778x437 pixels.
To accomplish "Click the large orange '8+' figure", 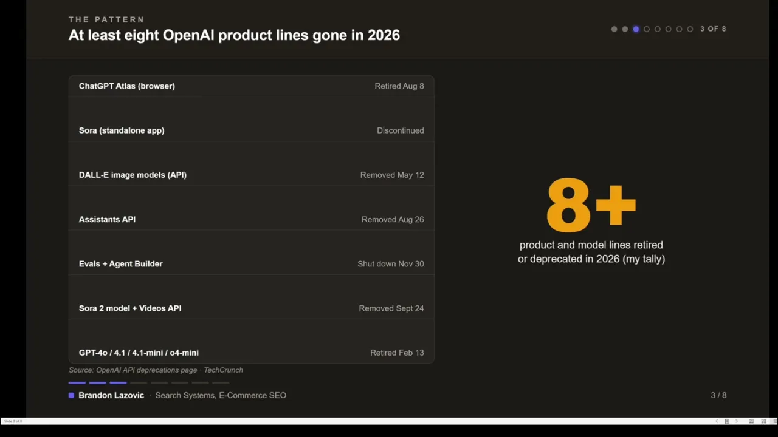I will click(x=591, y=205).
